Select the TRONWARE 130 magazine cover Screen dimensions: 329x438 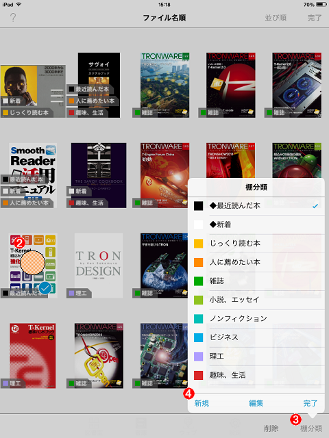click(x=297, y=85)
